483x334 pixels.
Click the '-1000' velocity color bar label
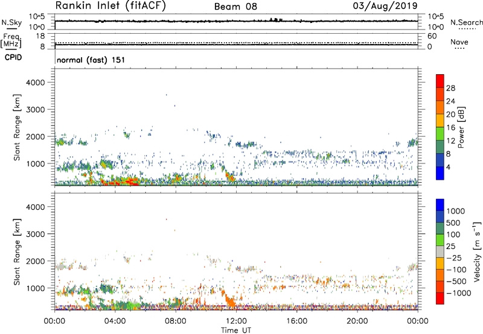click(459, 293)
